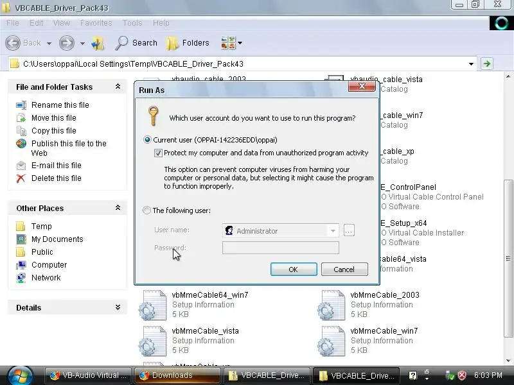514x385 pixels.
Task: Click OK in Run As dialog
Action: pyautogui.click(x=294, y=269)
